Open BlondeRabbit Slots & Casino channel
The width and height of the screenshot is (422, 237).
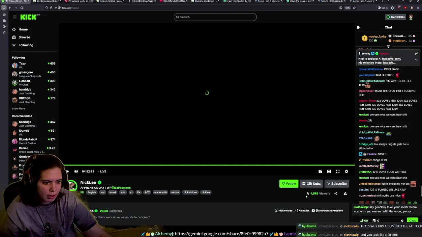(34, 141)
